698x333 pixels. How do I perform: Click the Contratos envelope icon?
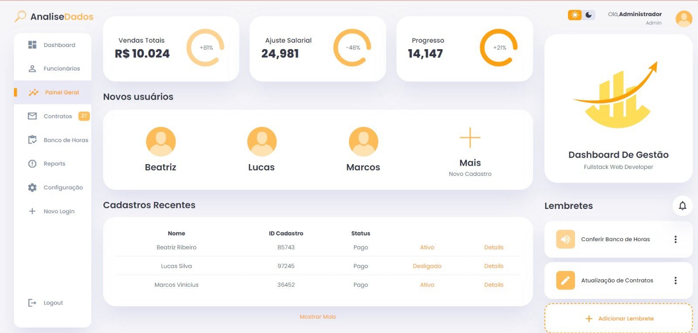tap(32, 116)
